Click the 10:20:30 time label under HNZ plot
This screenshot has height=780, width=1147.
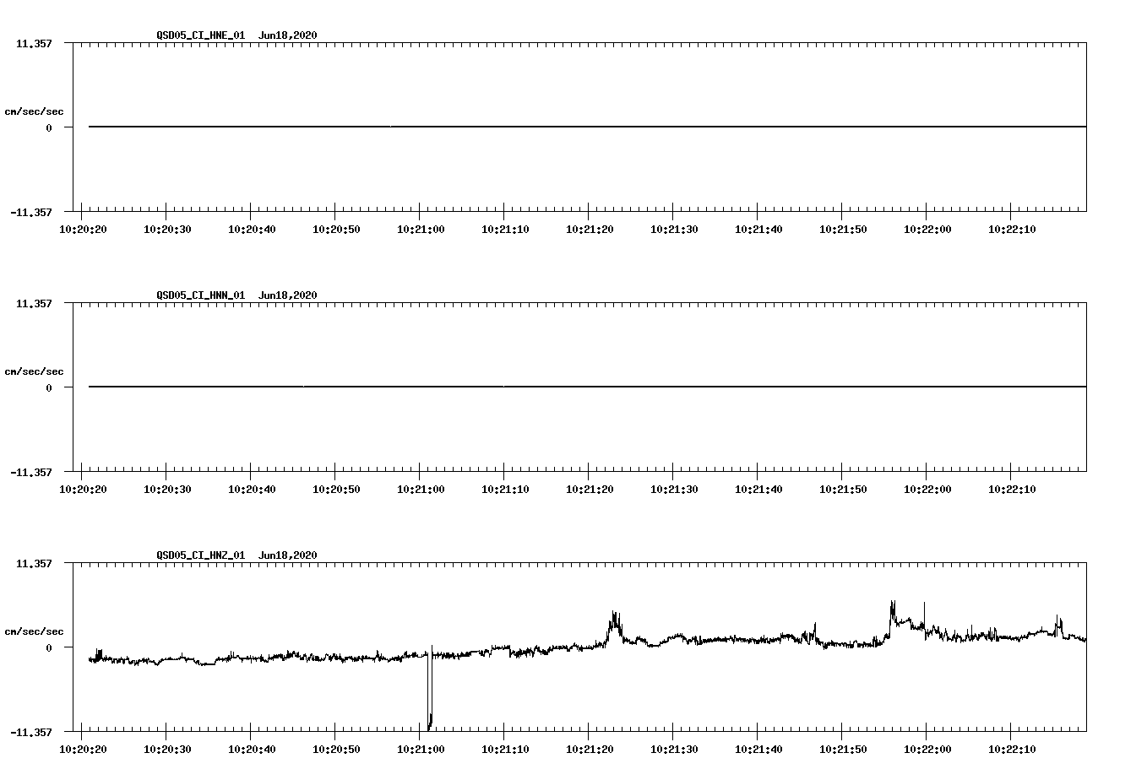[x=167, y=750]
